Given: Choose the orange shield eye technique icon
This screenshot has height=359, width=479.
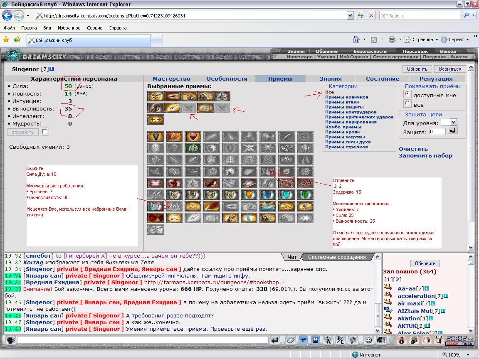Looking at the screenshot, I should click(249, 194).
